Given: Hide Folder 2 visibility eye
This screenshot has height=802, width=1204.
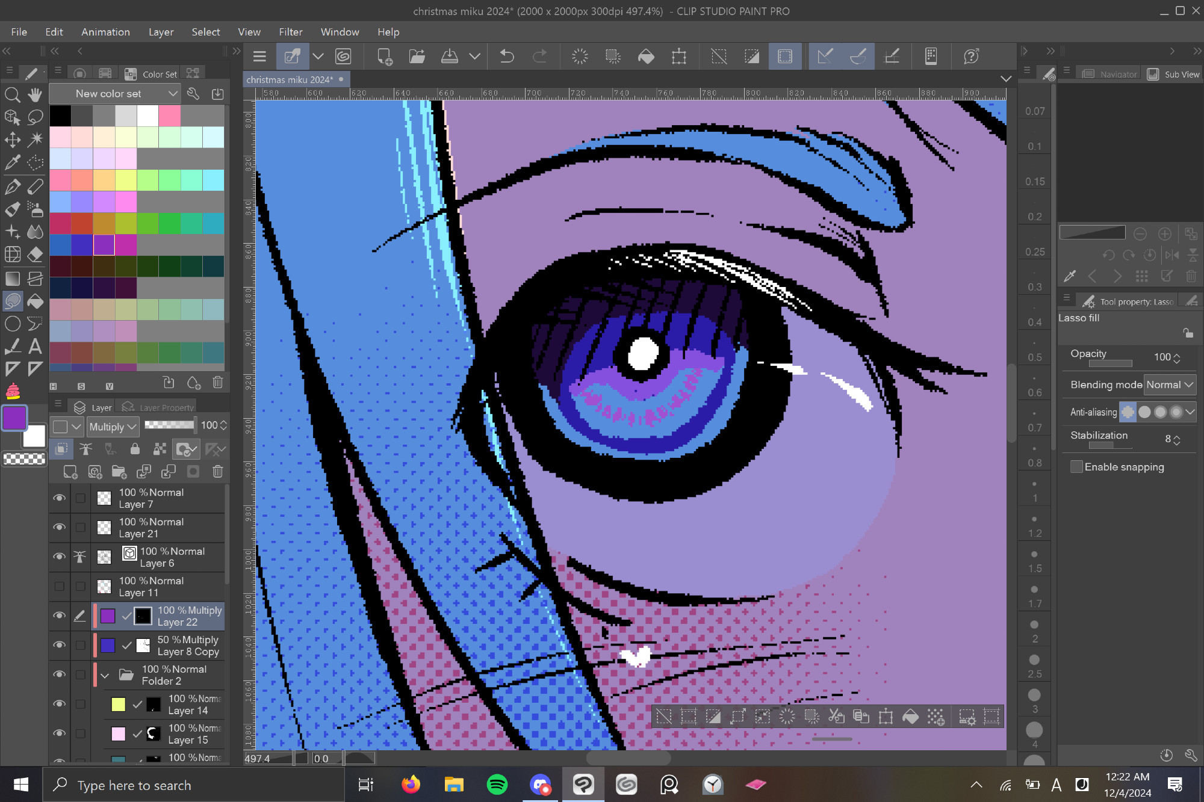Looking at the screenshot, I should point(59,675).
